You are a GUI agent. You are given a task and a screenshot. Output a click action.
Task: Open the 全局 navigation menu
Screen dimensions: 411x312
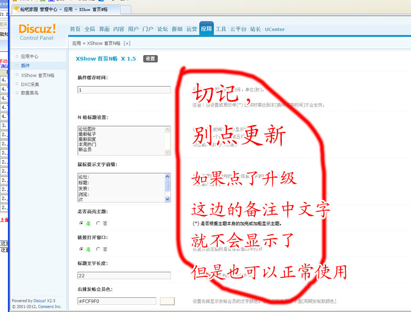90,29
